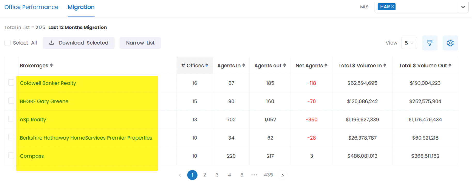The width and height of the screenshot is (472, 187).
Task: Sort by Agents In column arrows
Action: pos(244,65)
